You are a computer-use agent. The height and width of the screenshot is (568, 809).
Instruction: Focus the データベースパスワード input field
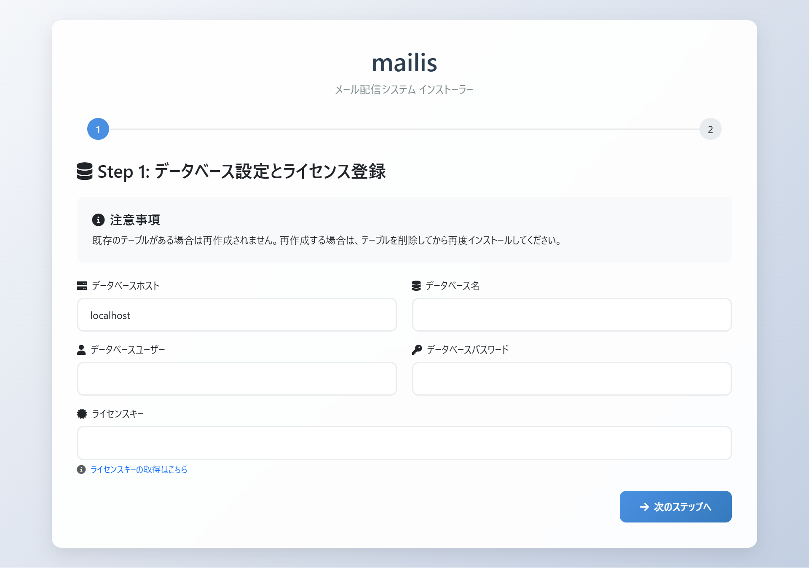[572, 379]
